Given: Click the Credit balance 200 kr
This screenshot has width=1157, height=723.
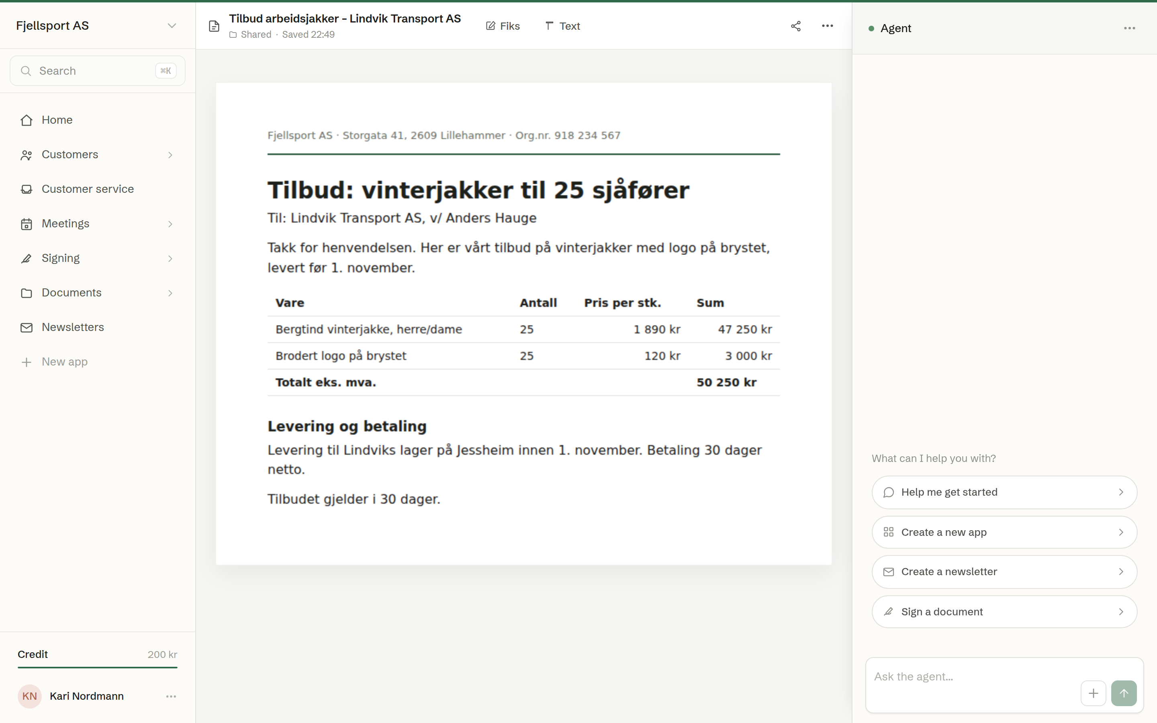Looking at the screenshot, I should click(162, 654).
